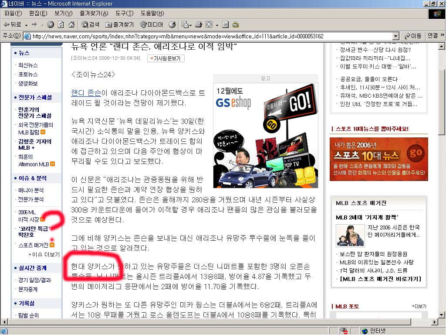446x335 pixels.
Task: Click the horizontal scrollbar left arrow
Action: (4, 322)
